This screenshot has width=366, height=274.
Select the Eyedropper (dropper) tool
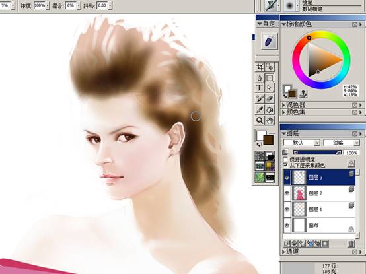pos(260,109)
